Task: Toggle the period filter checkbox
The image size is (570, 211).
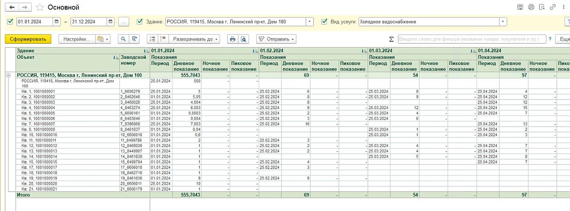Action: [x=10, y=22]
